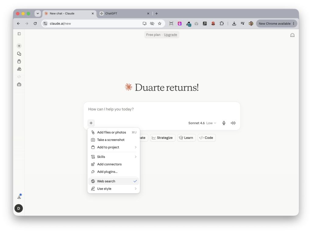Start a new chat with plus icon in sidebar
The image size is (312, 233).
point(19,46)
